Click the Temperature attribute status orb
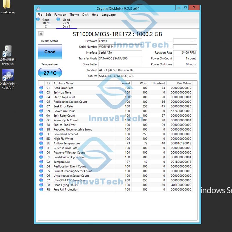The image size is (232, 232). coord(41,162)
